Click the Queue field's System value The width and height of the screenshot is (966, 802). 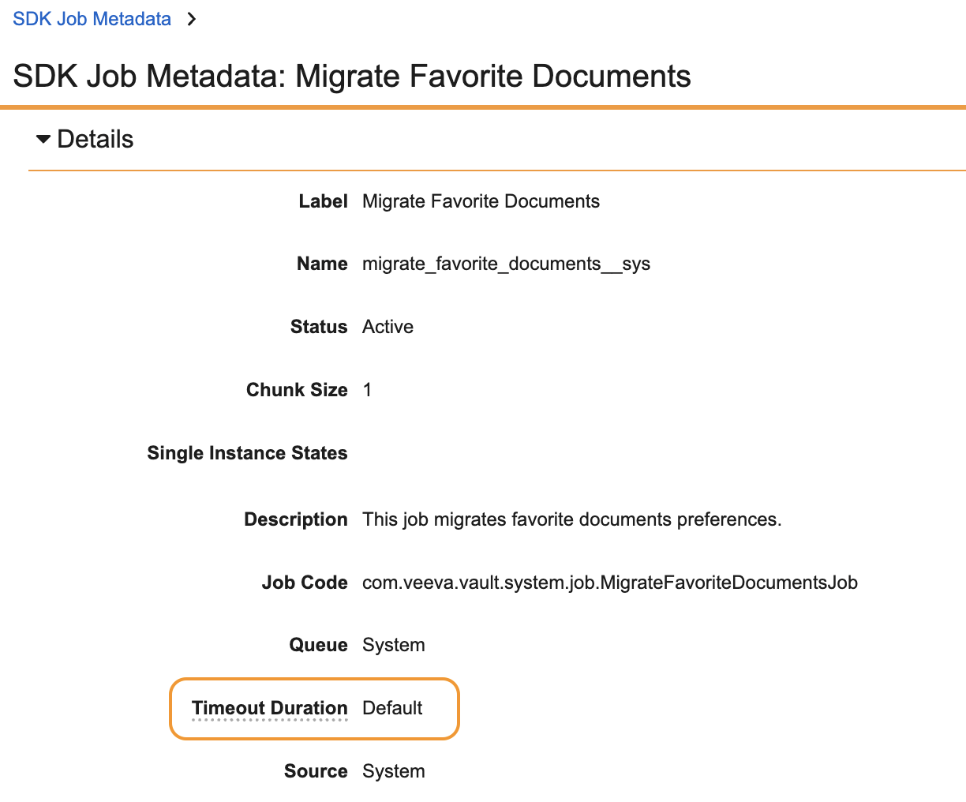coord(393,645)
